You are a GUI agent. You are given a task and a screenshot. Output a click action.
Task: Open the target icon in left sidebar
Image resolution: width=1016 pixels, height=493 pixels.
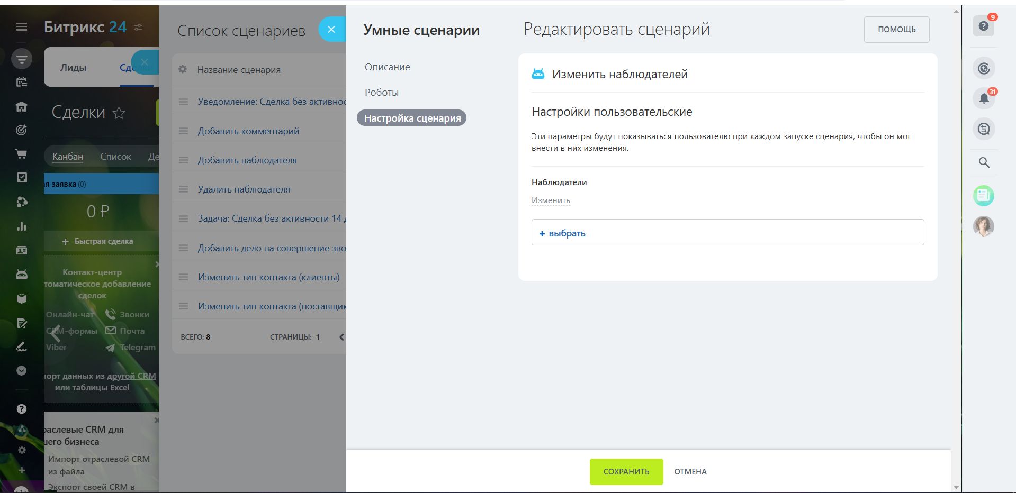22,130
